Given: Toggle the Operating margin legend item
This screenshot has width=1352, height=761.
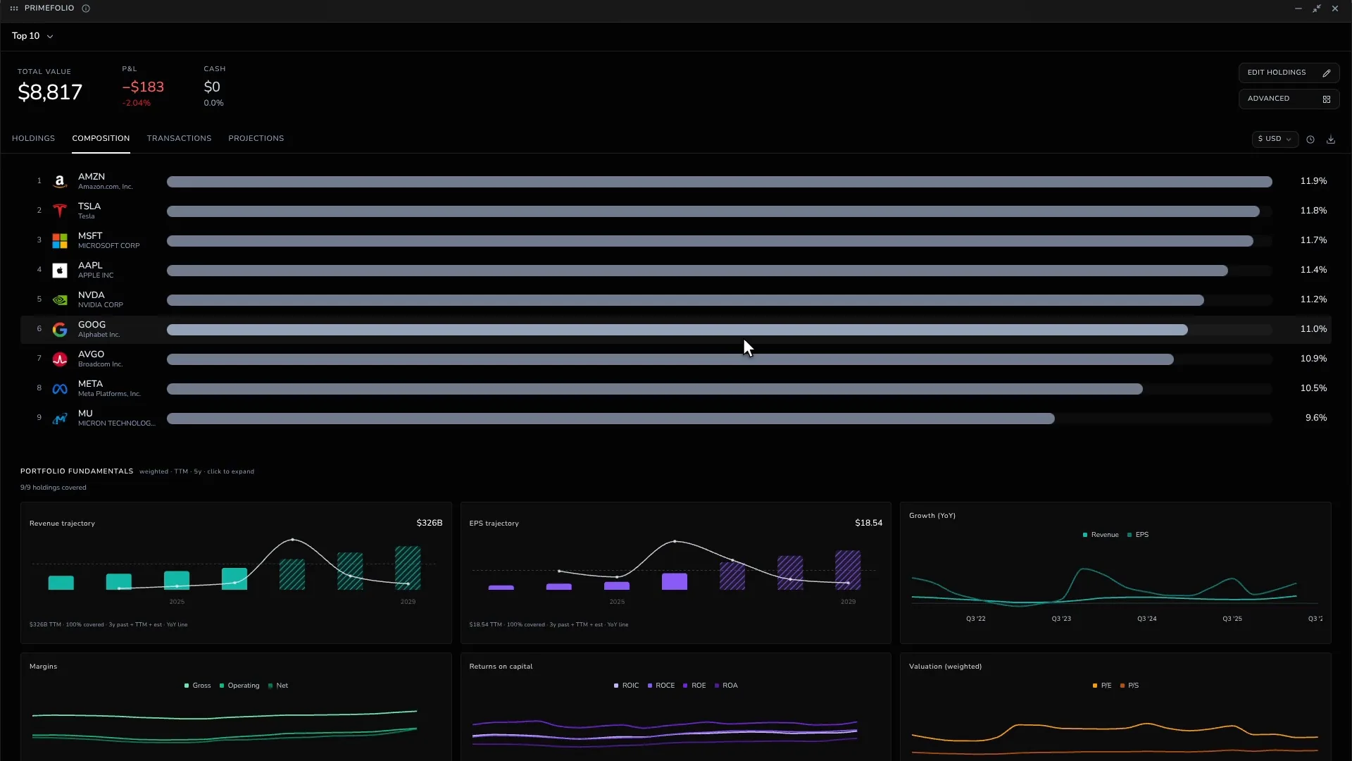Looking at the screenshot, I should [239, 686].
